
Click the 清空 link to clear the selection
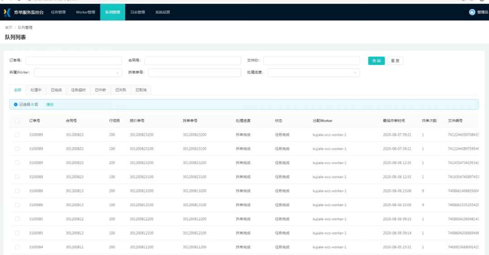[x=50, y=104]
